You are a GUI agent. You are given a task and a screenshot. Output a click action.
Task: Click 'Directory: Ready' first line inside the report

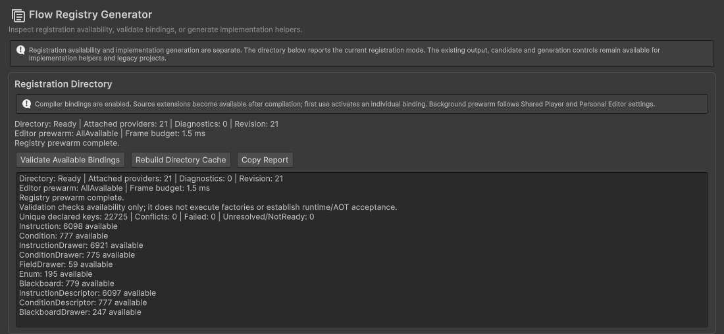click(151, 179)
